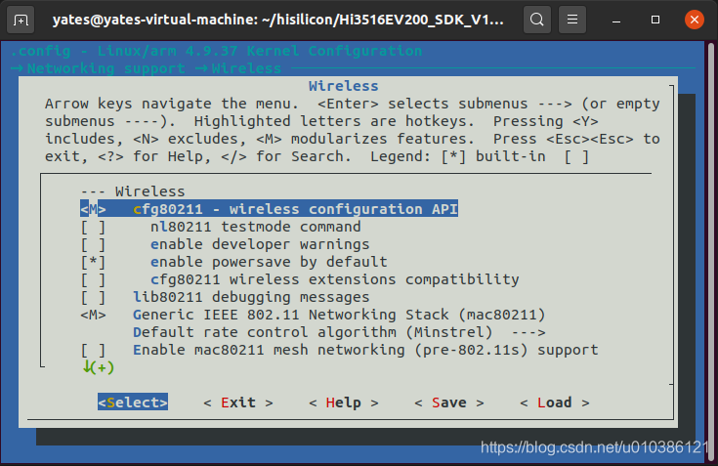Select enable developer warnings label

coord(260,244)
